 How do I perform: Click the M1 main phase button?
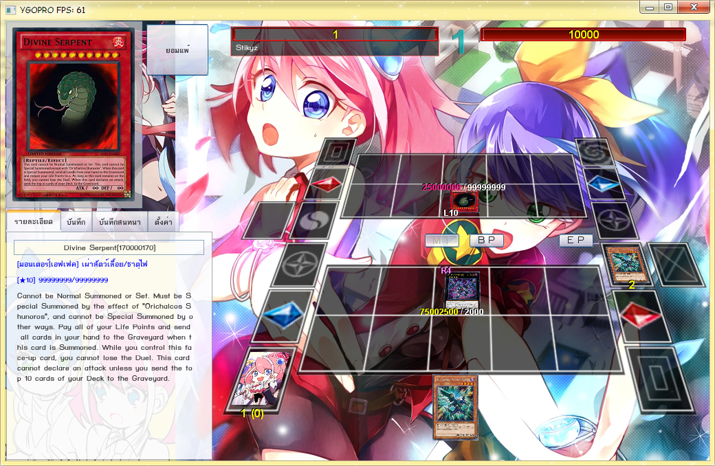tap(441, 241)
